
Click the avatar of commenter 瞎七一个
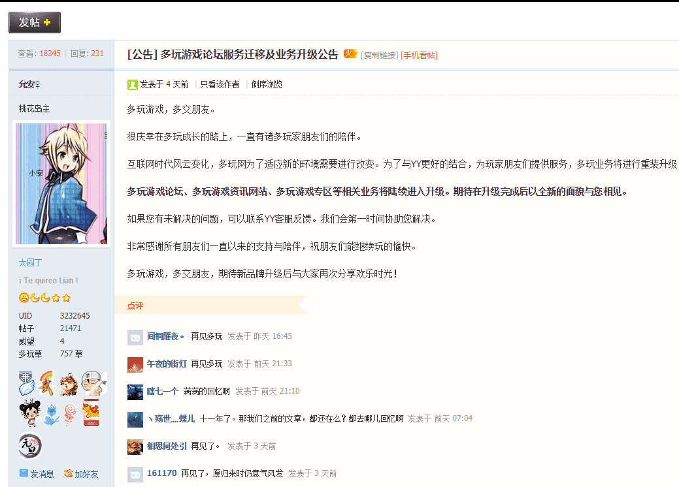135,392
